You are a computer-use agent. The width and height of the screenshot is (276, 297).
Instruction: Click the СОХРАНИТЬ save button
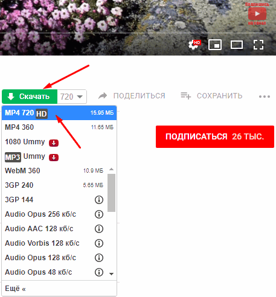pos(211,96)
